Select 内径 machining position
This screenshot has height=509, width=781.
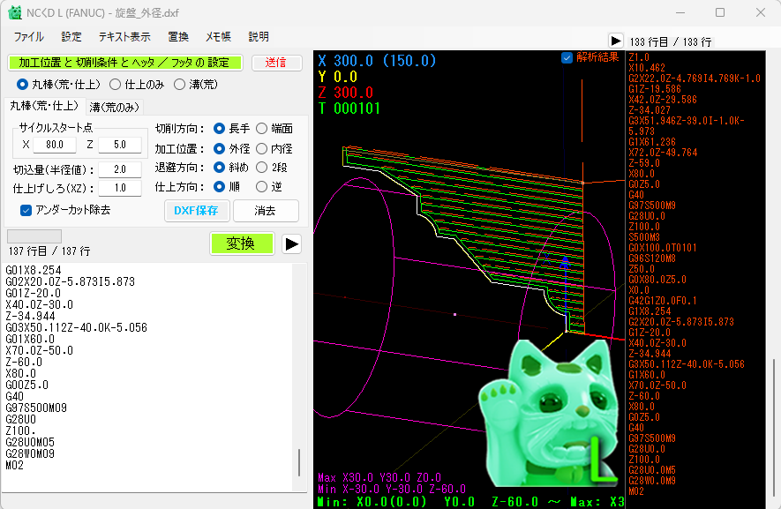(x=262, y=147)
